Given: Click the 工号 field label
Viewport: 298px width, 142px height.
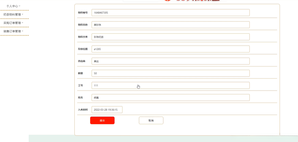Looking at the screenshot, I should tap(80, 86).
